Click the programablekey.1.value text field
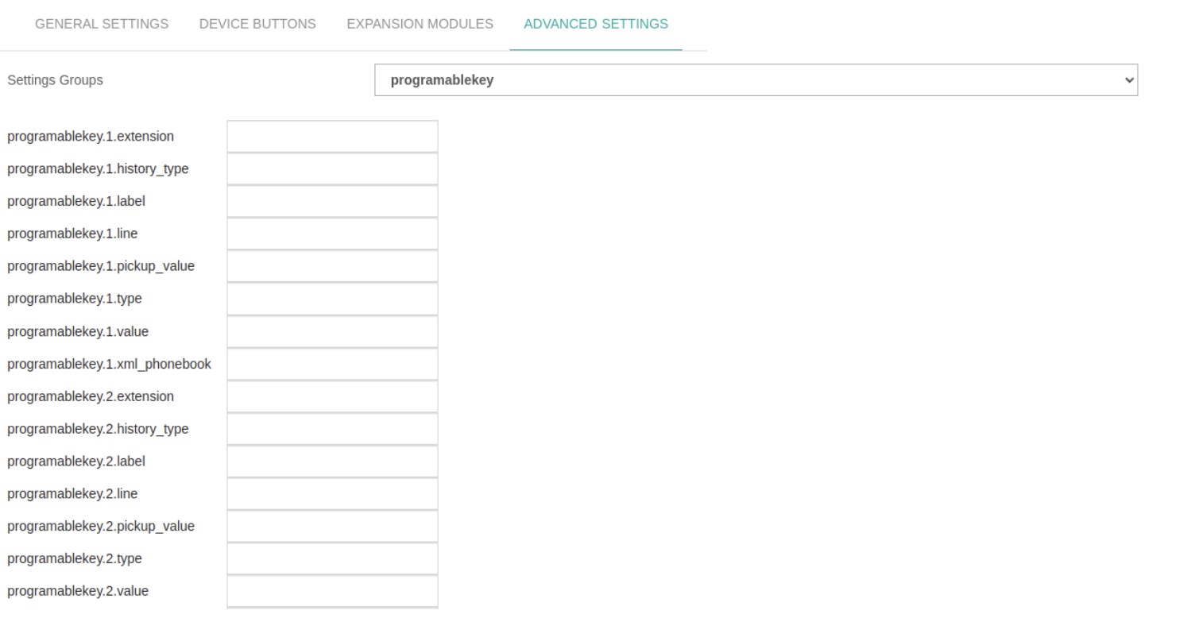1195x618 pixels. pos(332,331)
